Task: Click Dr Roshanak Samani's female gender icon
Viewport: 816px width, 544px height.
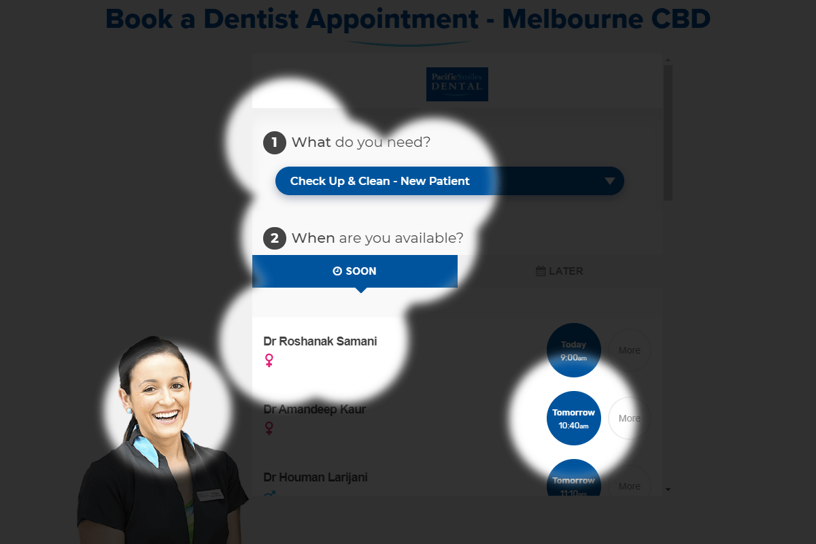Action: (x=269, y=360)
